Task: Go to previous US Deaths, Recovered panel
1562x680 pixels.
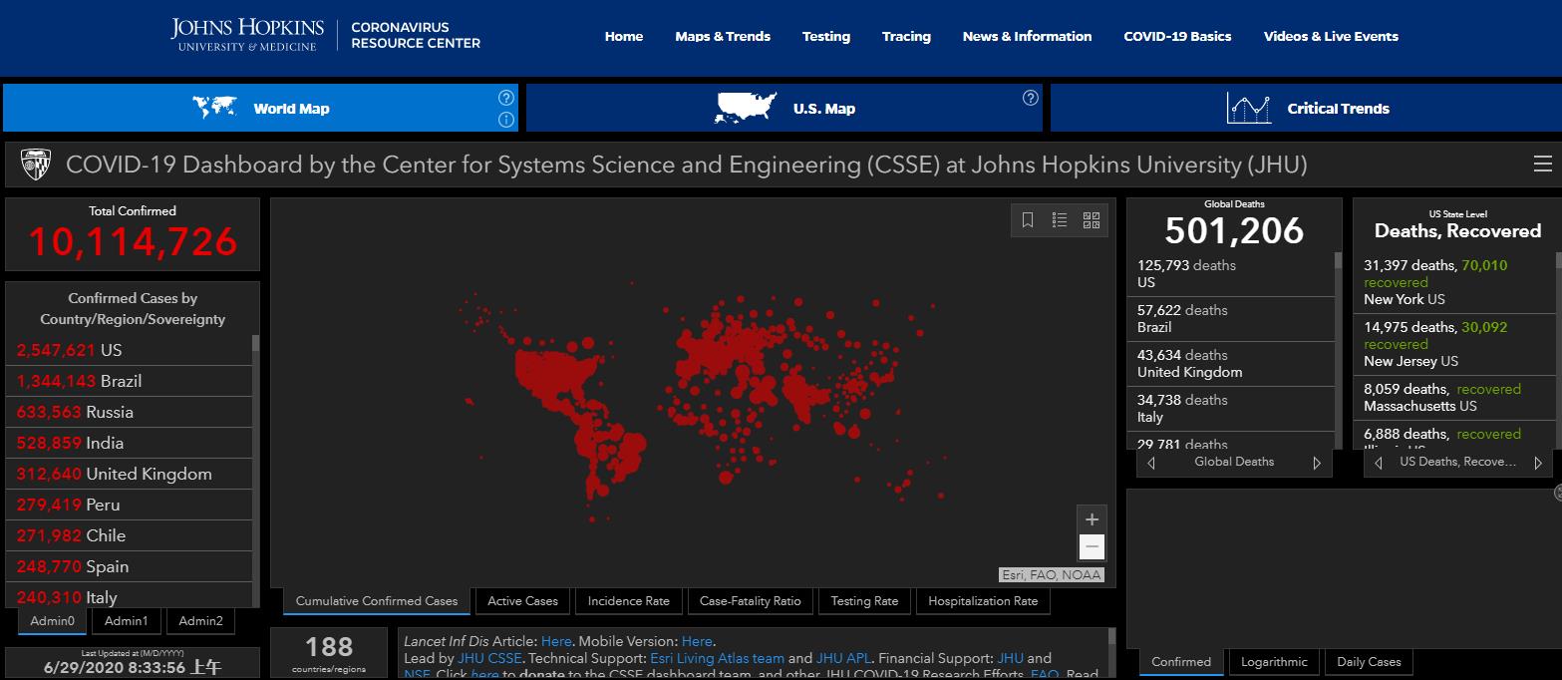Action: [1379, 463]
